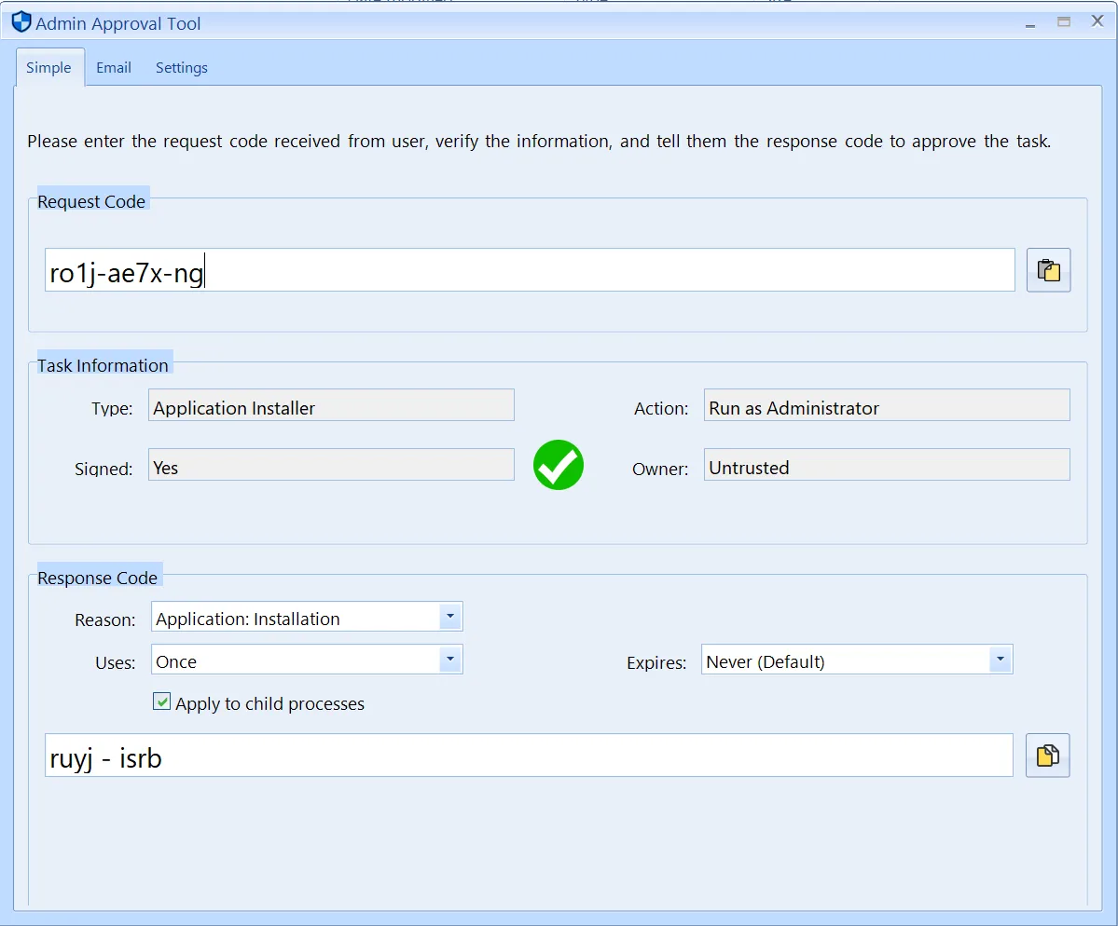Expand the Uses dropdown showing Once
The image size is (1118, 926).
click(450, 659)
